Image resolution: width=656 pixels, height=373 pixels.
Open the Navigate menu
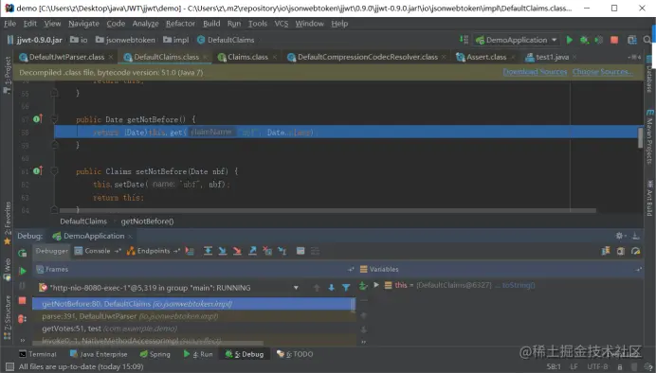[x=83, y=24]
